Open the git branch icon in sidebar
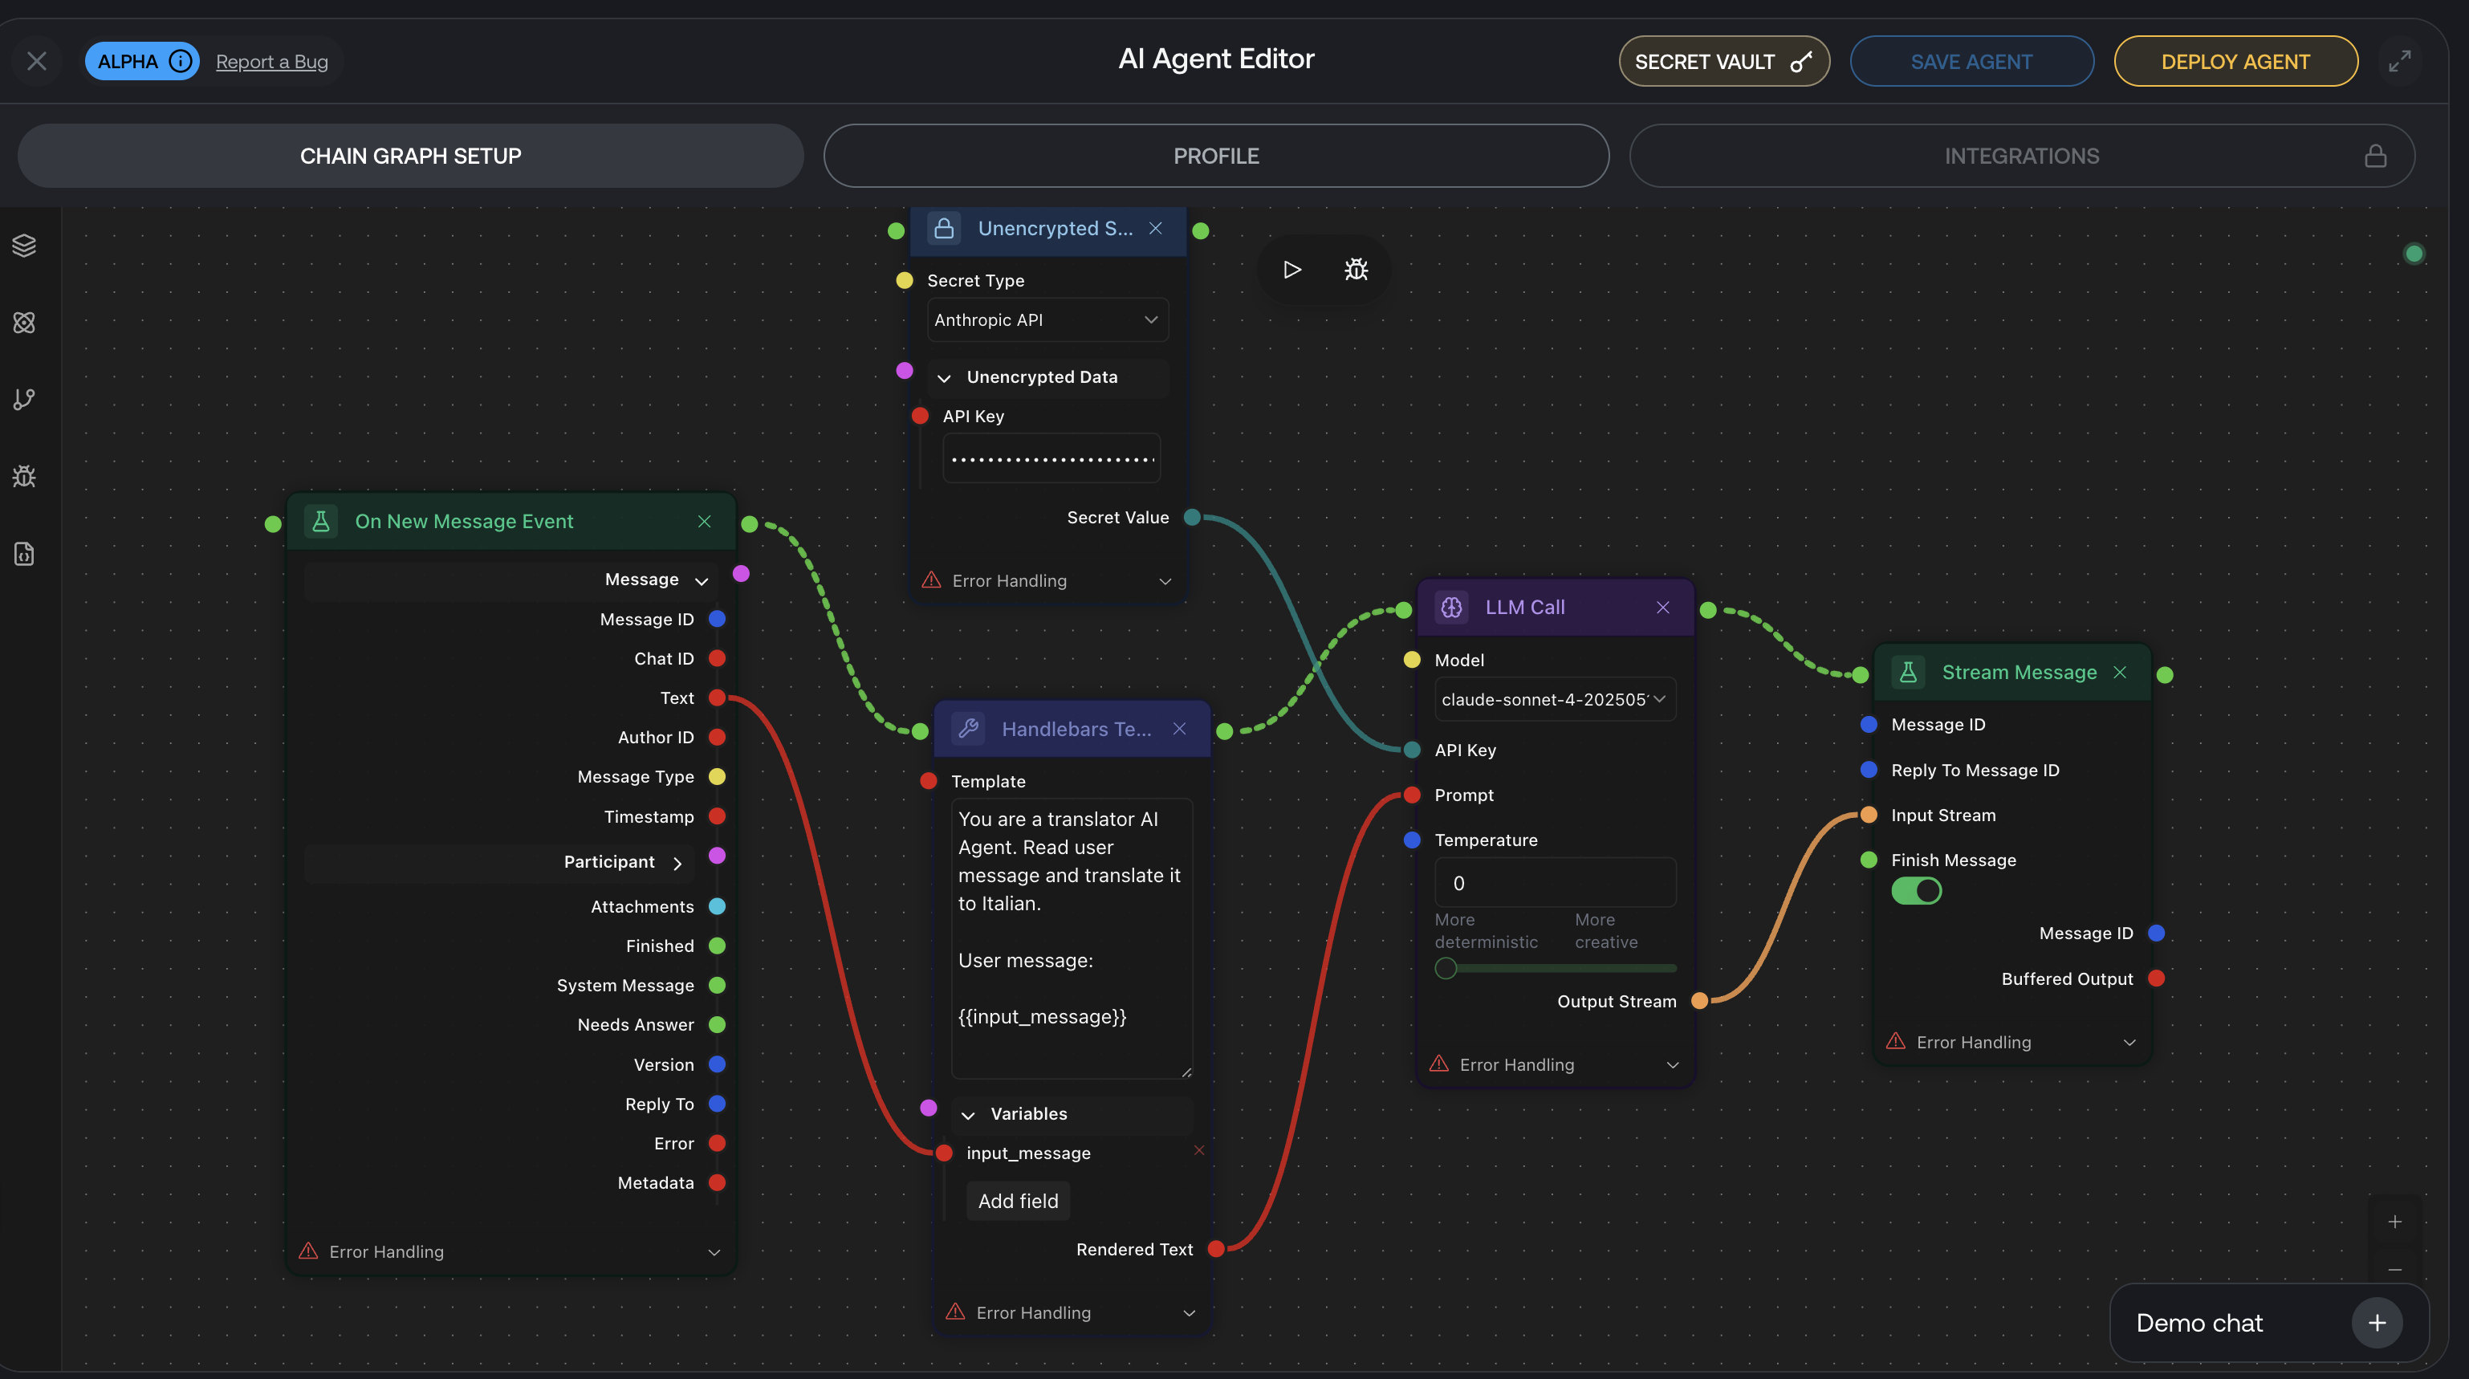This screenshot has width=2469, height=1379. click(x=24, y=399)
